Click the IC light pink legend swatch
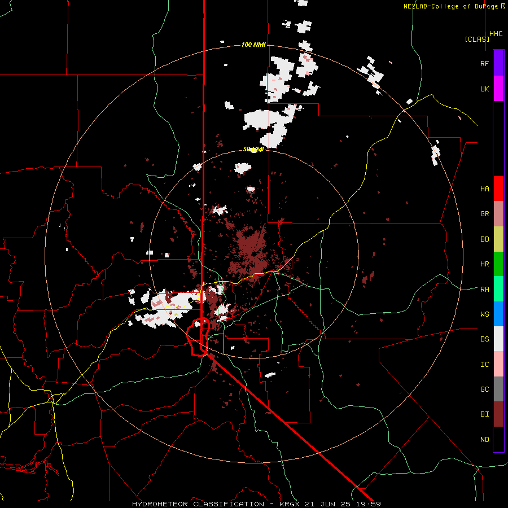This screenshot has height=508, width=508. coord(498,364)
